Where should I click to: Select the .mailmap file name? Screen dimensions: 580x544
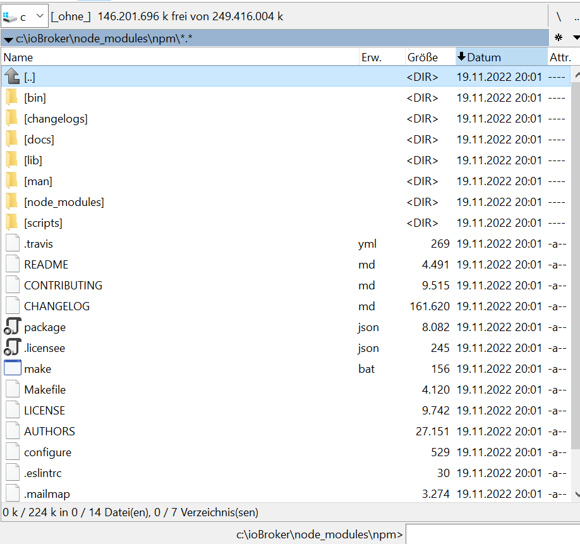click(x=47, y=495)
